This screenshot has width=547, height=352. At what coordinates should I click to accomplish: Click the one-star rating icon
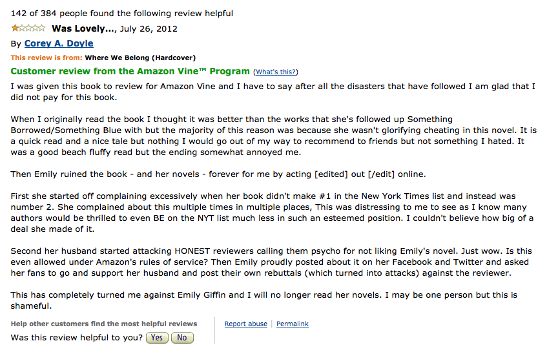(28, 28)
